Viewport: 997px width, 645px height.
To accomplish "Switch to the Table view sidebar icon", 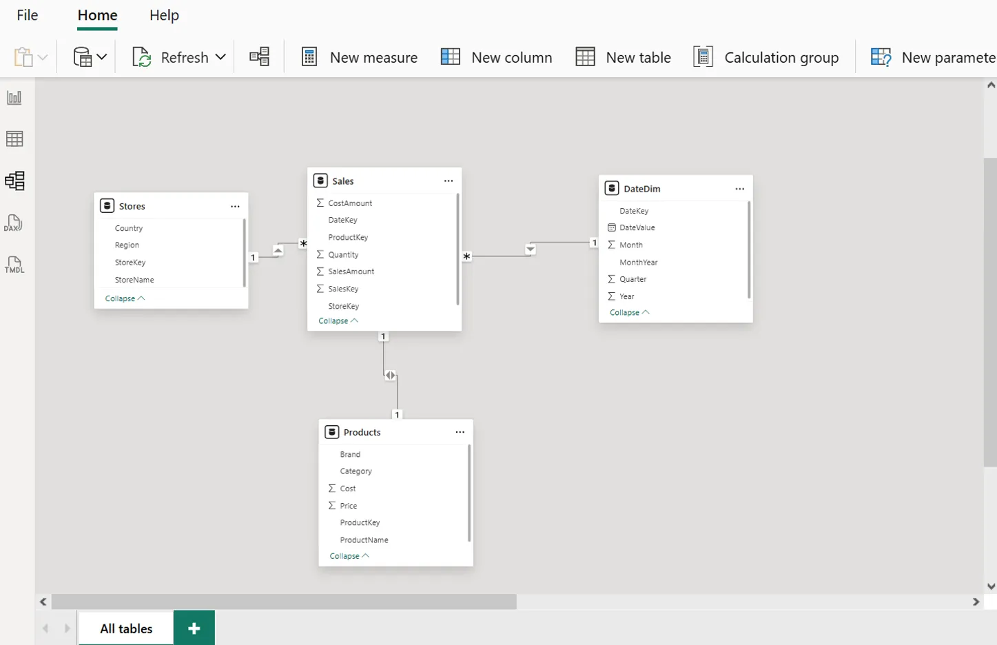I will coord(14,139).
